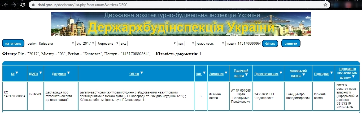The image size is (362, 113).
Task: Click the Документ column header link
Action: click(59, 74)
